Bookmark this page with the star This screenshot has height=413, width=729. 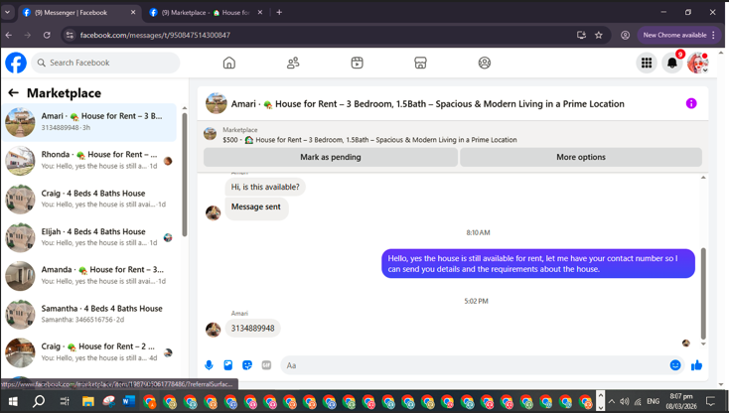pyautogui.click(x=599, y=35)
